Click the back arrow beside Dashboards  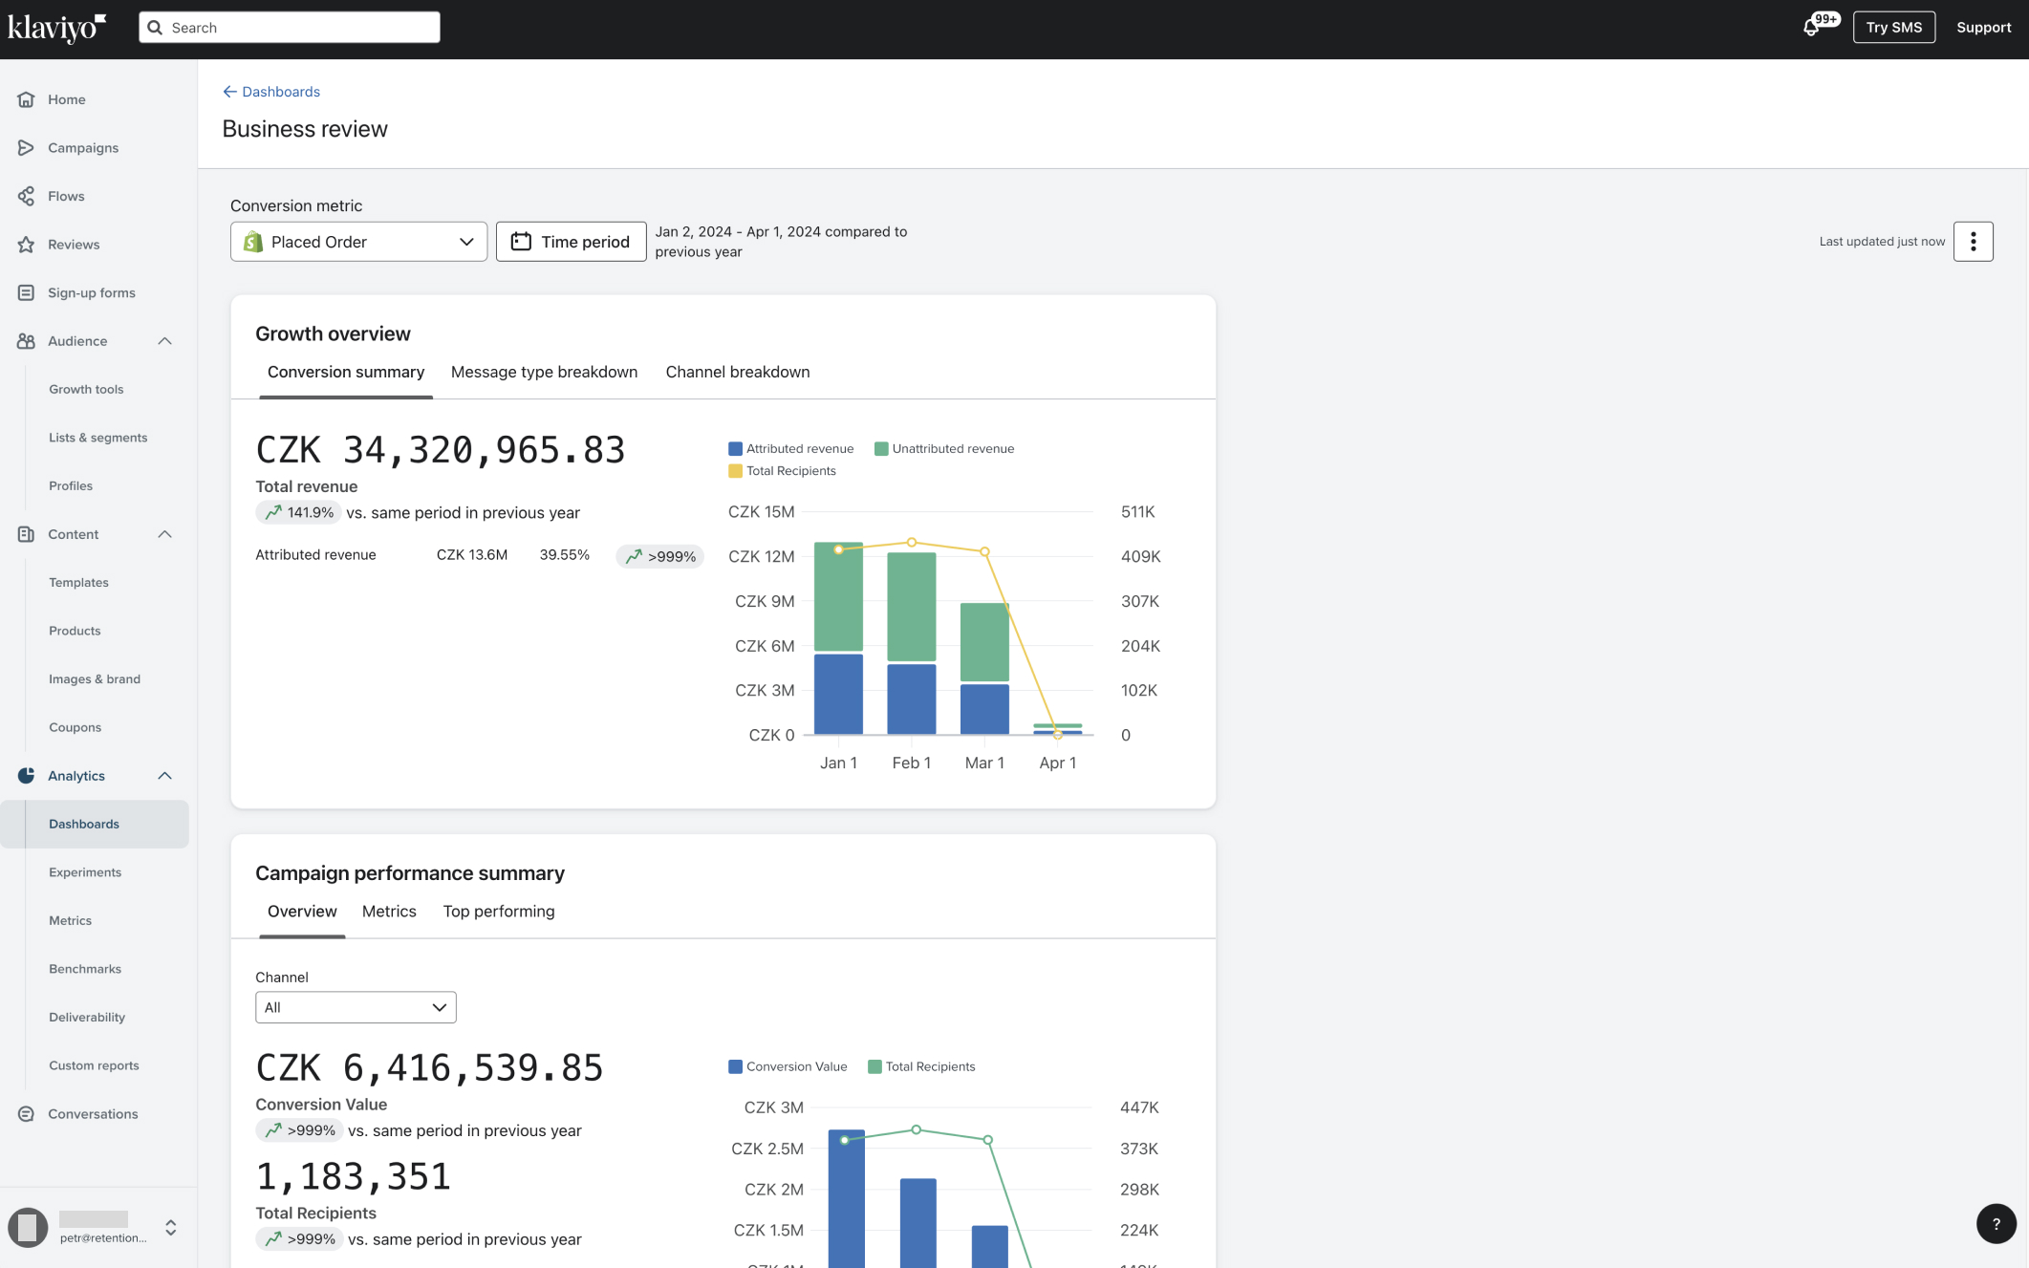click(229, 92)
